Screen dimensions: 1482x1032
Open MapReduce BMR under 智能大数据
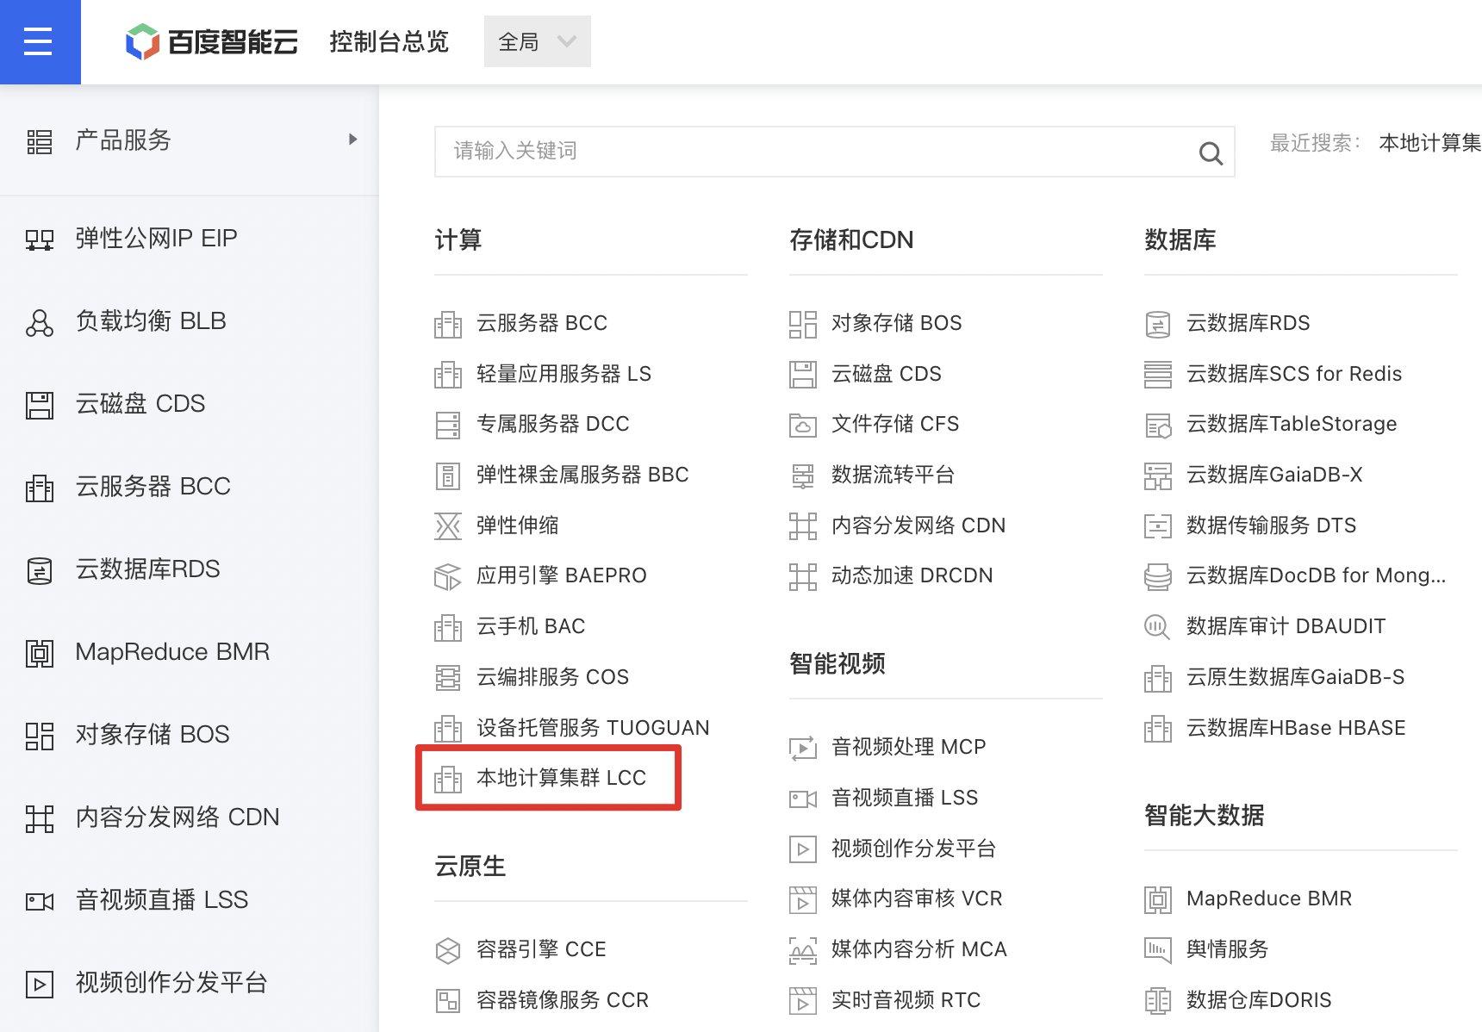tap(1268, 898)
